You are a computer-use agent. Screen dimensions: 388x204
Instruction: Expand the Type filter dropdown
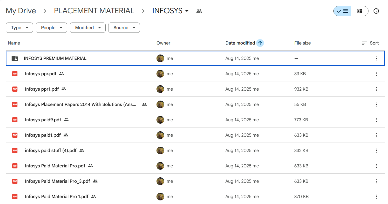coord(19,28)
